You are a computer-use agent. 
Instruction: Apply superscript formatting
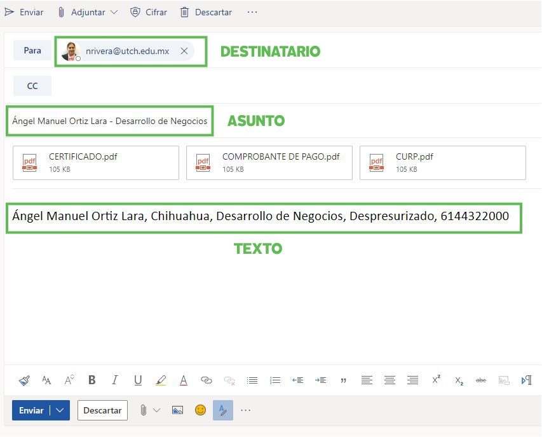pyautogui.click(x=436, y=380)
